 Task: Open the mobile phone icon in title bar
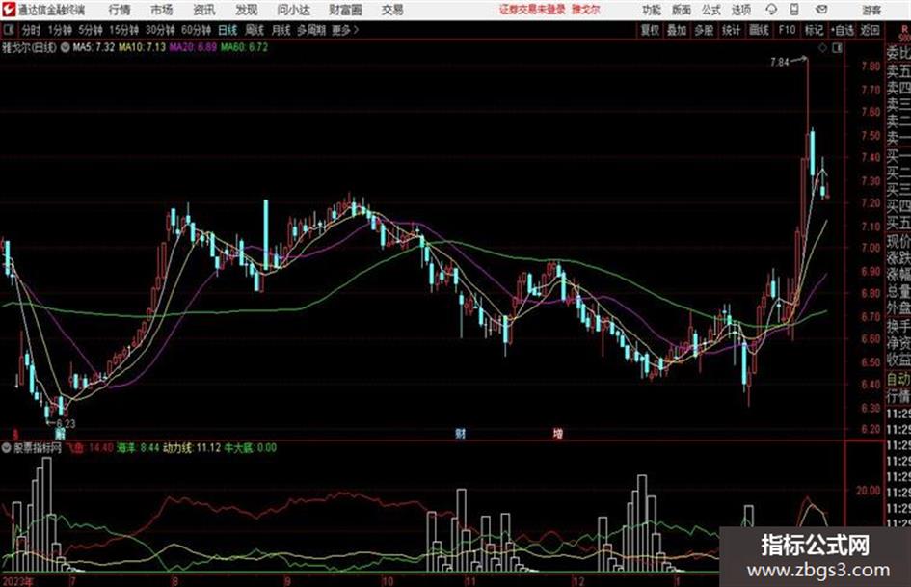coord(794,10)
